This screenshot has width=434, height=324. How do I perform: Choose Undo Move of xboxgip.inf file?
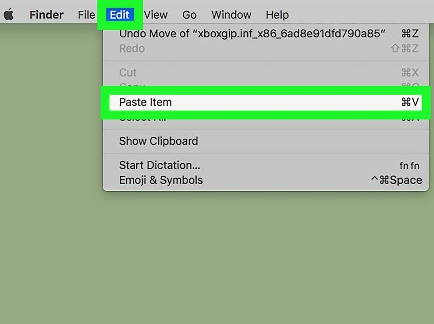point(252,34)
